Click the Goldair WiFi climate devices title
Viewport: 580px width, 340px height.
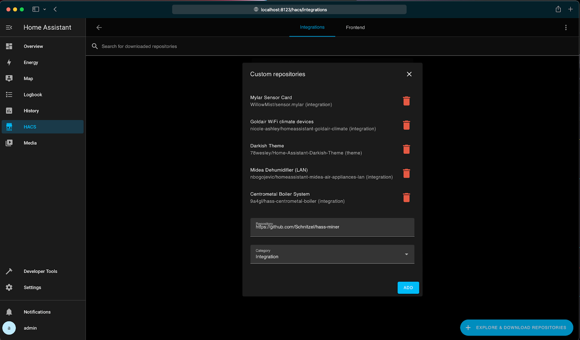click(x=282, y=122)
